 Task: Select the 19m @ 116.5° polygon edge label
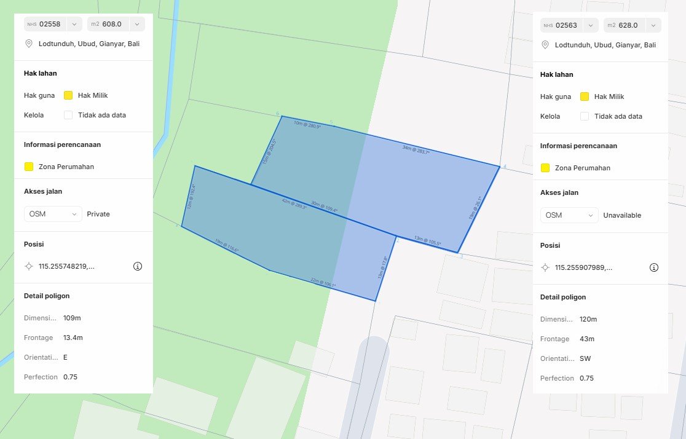[226, 246]
